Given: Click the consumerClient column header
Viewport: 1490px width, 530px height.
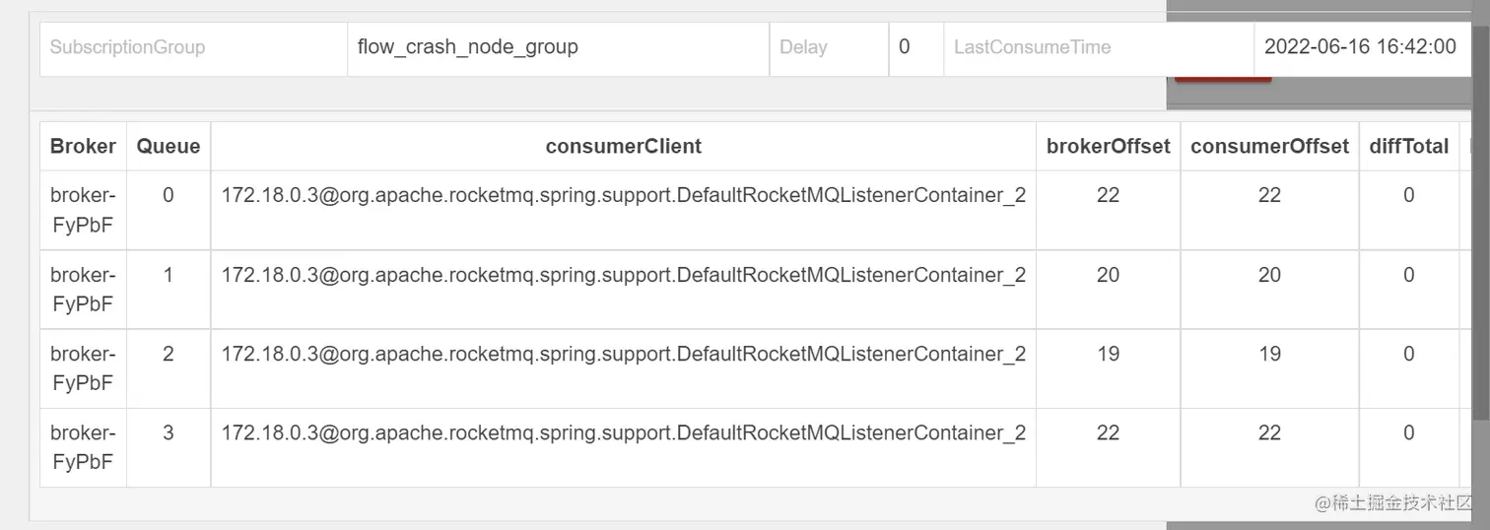Looking at the screenshot, I should (623, 147).
